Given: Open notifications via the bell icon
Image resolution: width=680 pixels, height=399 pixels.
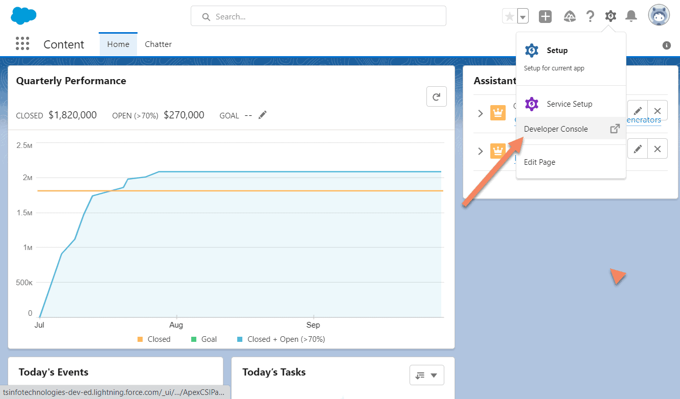Looking at the screenshot, I should (x=631, y=16).
